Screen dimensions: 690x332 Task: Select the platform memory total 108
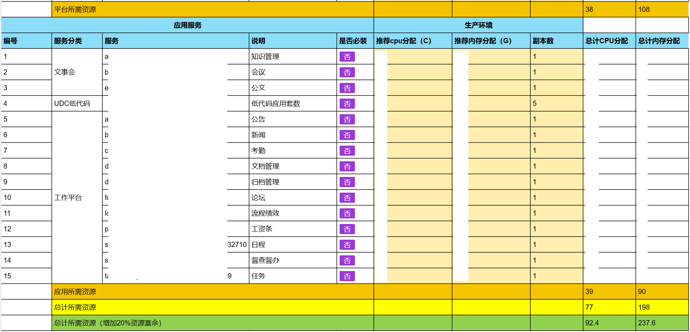click(x=662, y=9)
